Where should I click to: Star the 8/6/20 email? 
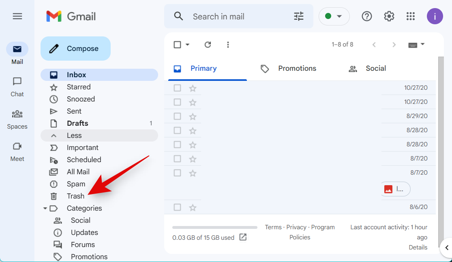pyautogui.click(x=193, y=207)
